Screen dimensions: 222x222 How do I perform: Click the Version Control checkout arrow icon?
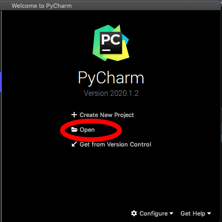tap(74, 144)
